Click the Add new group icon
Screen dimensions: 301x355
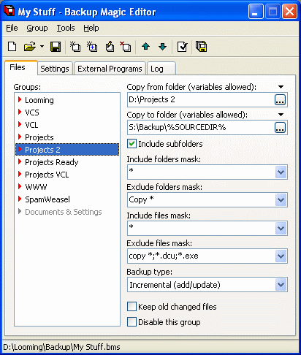coord(75,46)
